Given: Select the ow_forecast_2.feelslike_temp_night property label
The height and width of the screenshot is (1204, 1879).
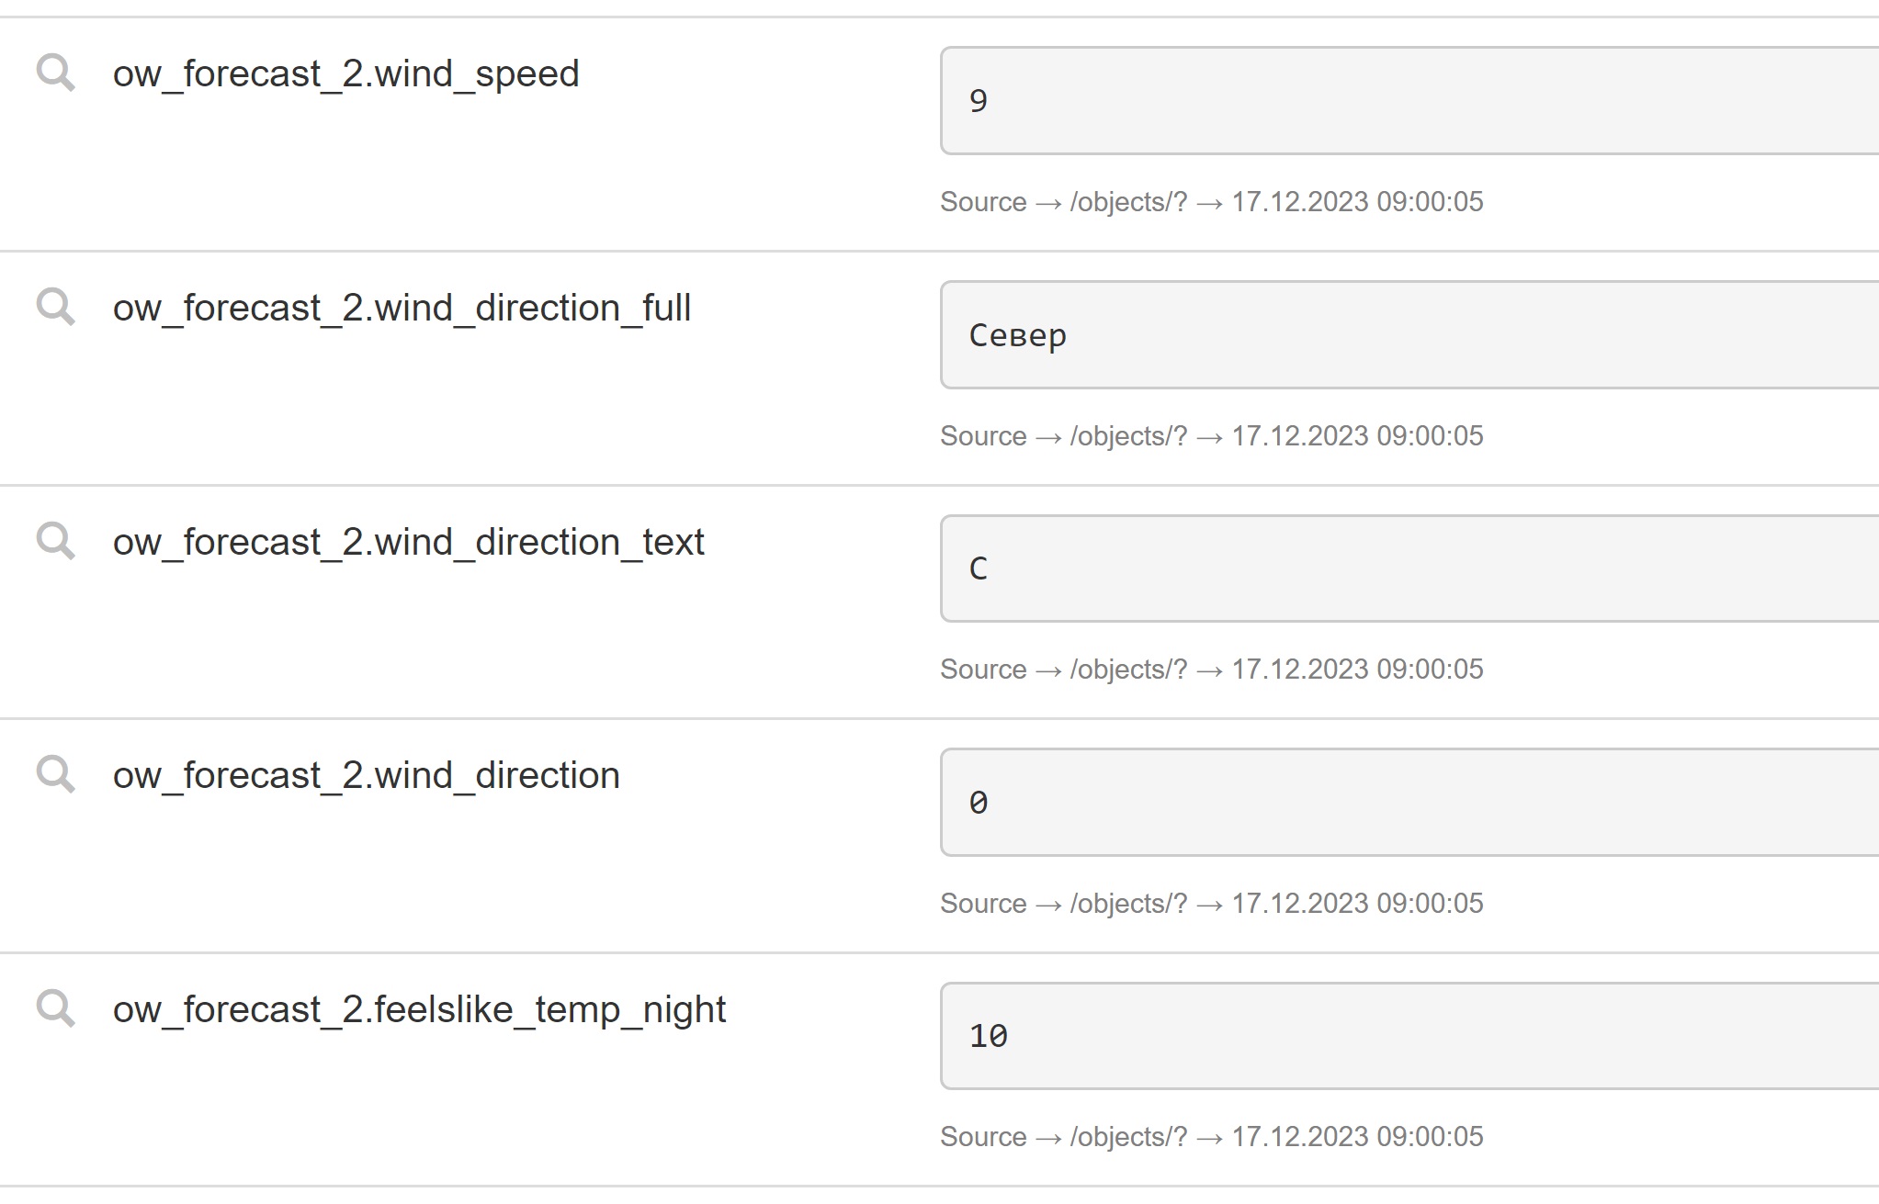Looking at the screenshot, I should pyautogui.click(x=419, y=1010).
